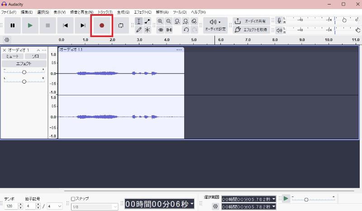Trim audio outside selection icon
This screenshot has height=211, width=362.
[161, 30]
